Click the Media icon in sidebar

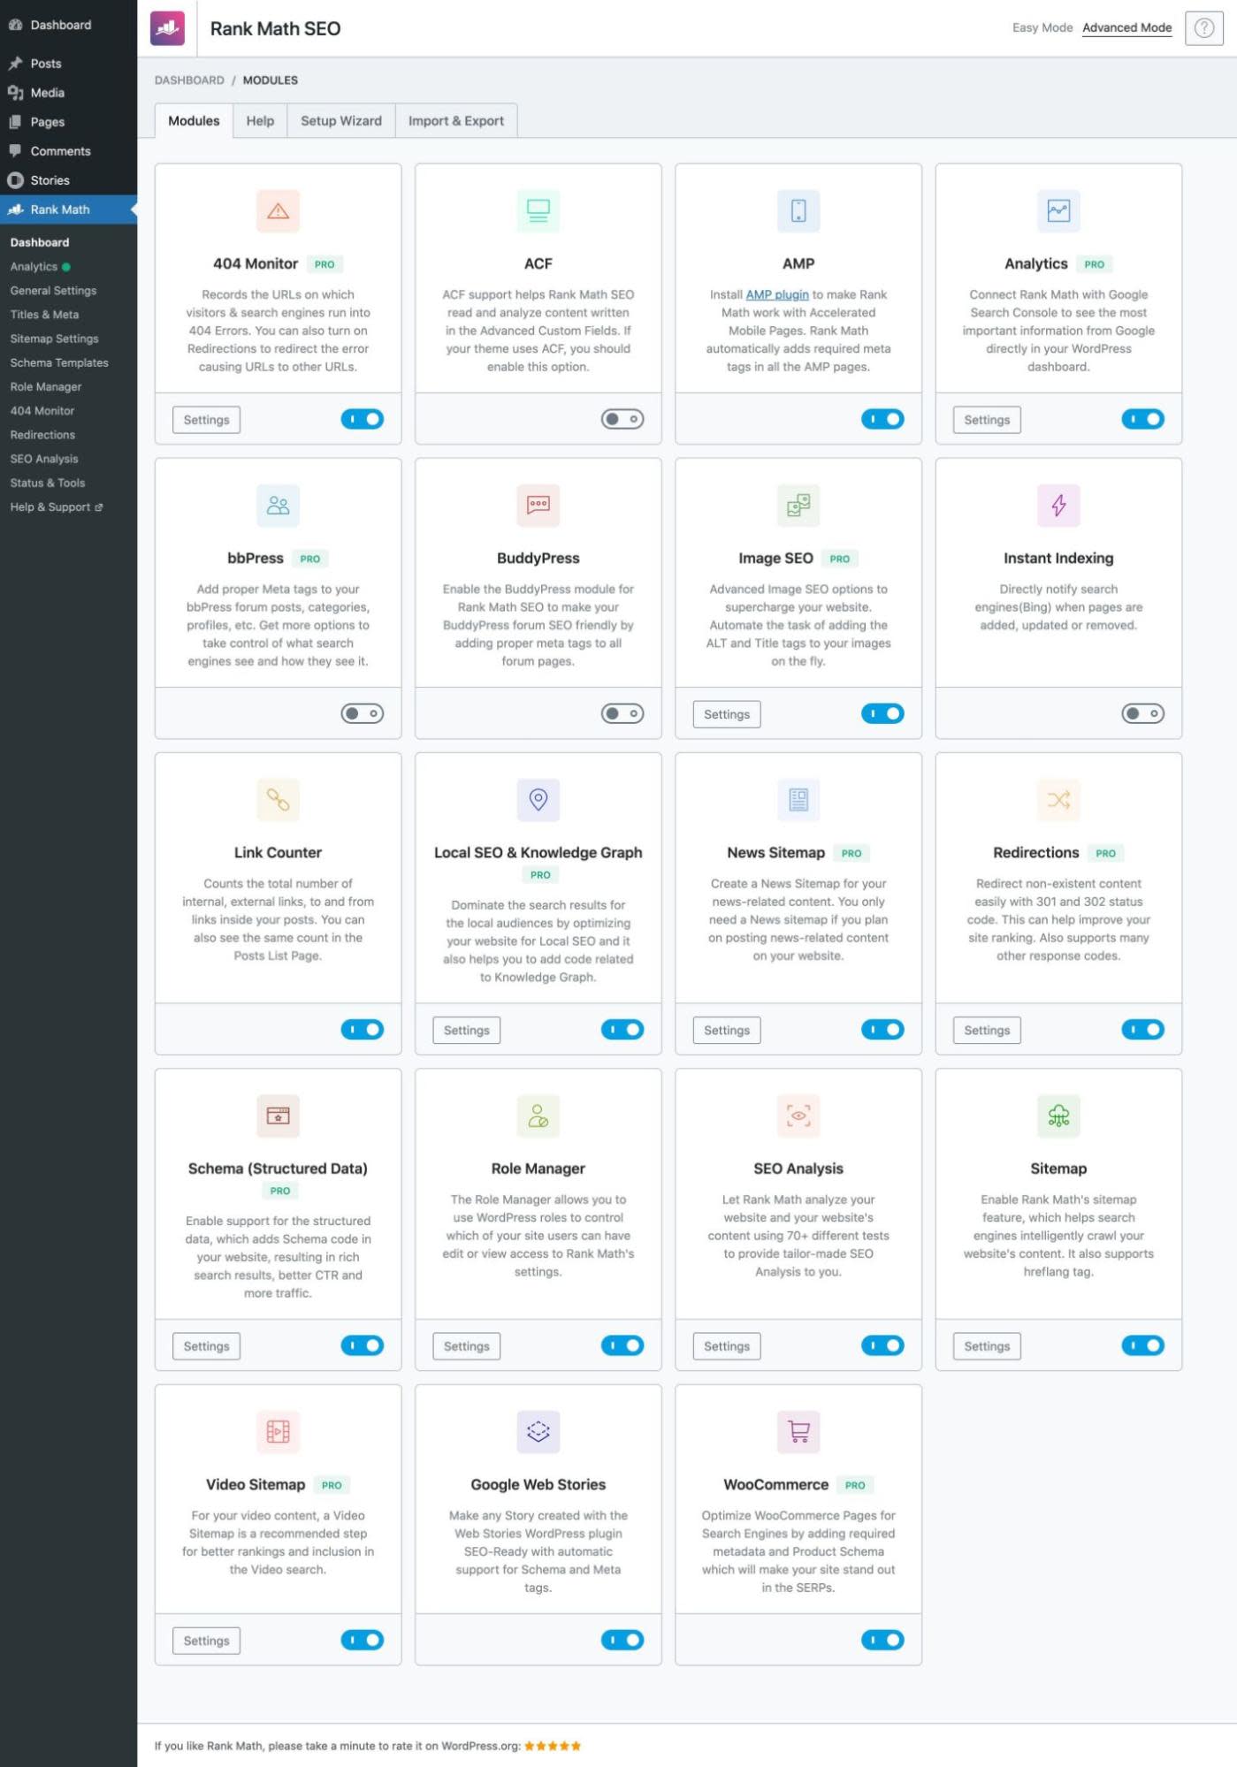15,93
